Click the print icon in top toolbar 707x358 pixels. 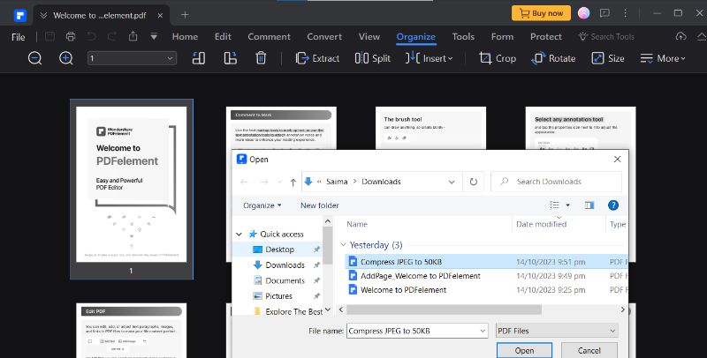71,37
